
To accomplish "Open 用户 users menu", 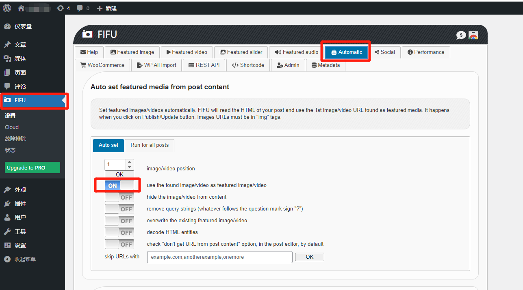I will click(33, 217).
